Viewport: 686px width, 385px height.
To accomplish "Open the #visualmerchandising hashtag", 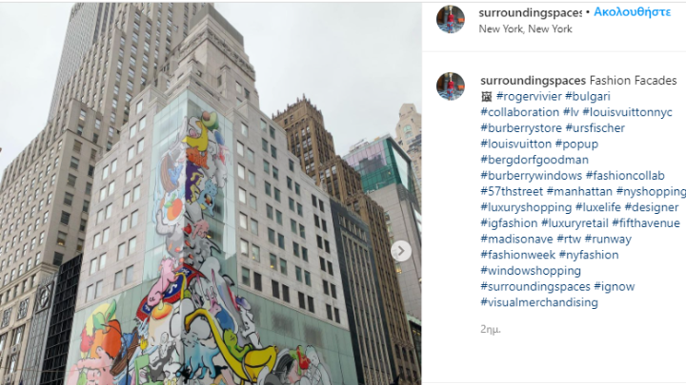I will point(539,302).
